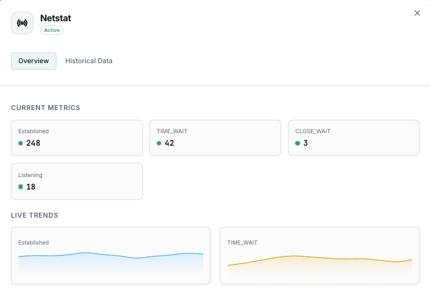Open the Established 248 metric card
Image resolution: width=430 pixels, height=294 pixels.
[x=77, y=138]
